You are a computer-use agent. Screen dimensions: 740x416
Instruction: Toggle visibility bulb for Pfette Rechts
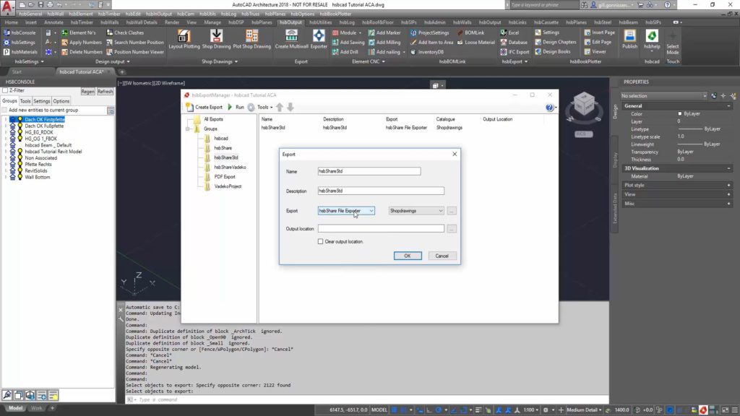pyautogui.click(x=20, y=164)
